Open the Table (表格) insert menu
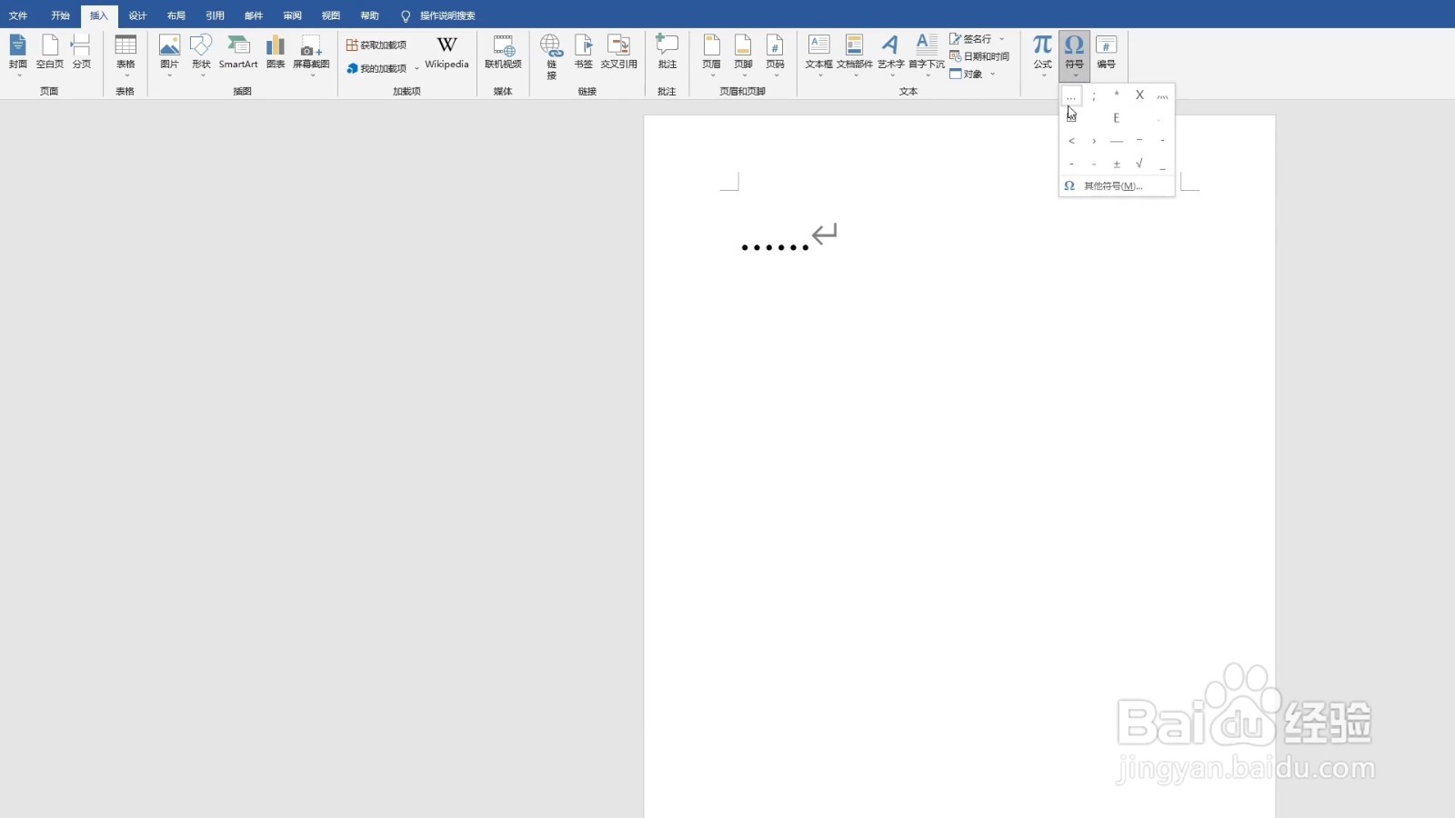Viewport: 1455px width, 818px height. point(125,55)
